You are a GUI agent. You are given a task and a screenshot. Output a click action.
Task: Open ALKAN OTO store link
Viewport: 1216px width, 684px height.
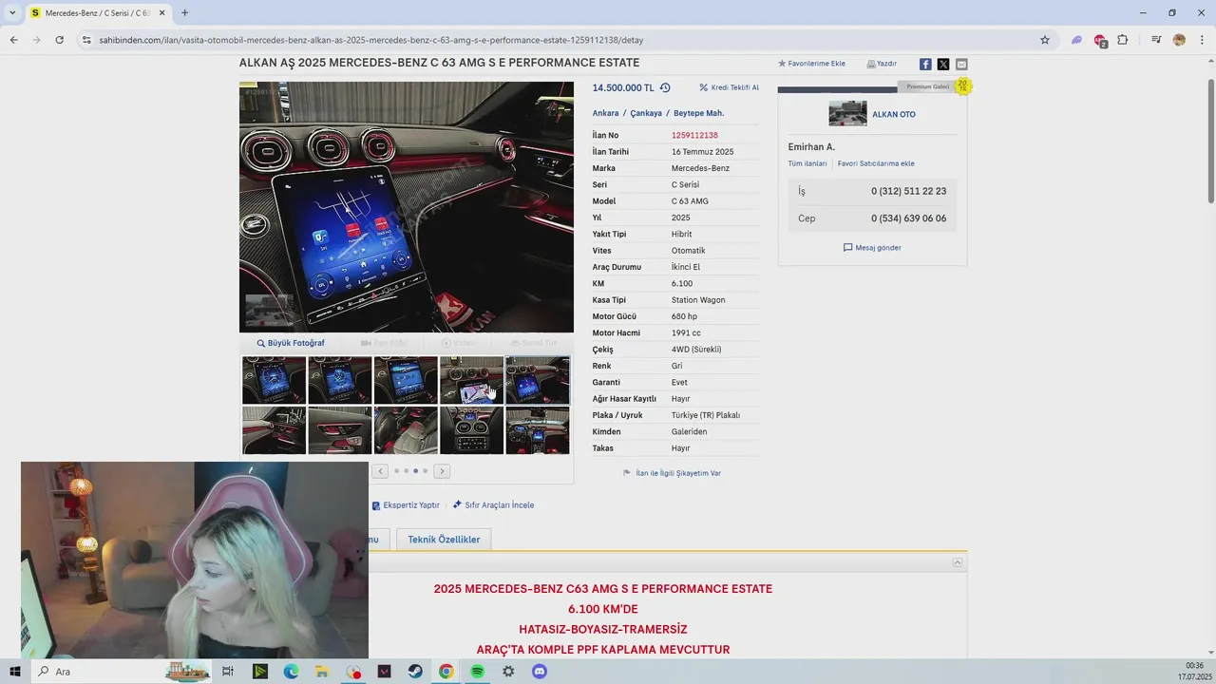(x=894, y=115)
